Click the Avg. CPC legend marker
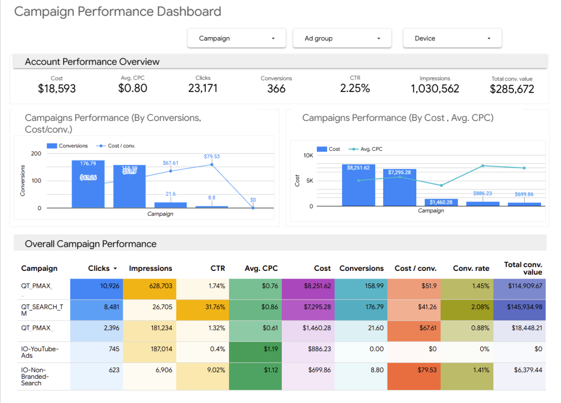The image size is (561, 403). [x=354, y=149]
